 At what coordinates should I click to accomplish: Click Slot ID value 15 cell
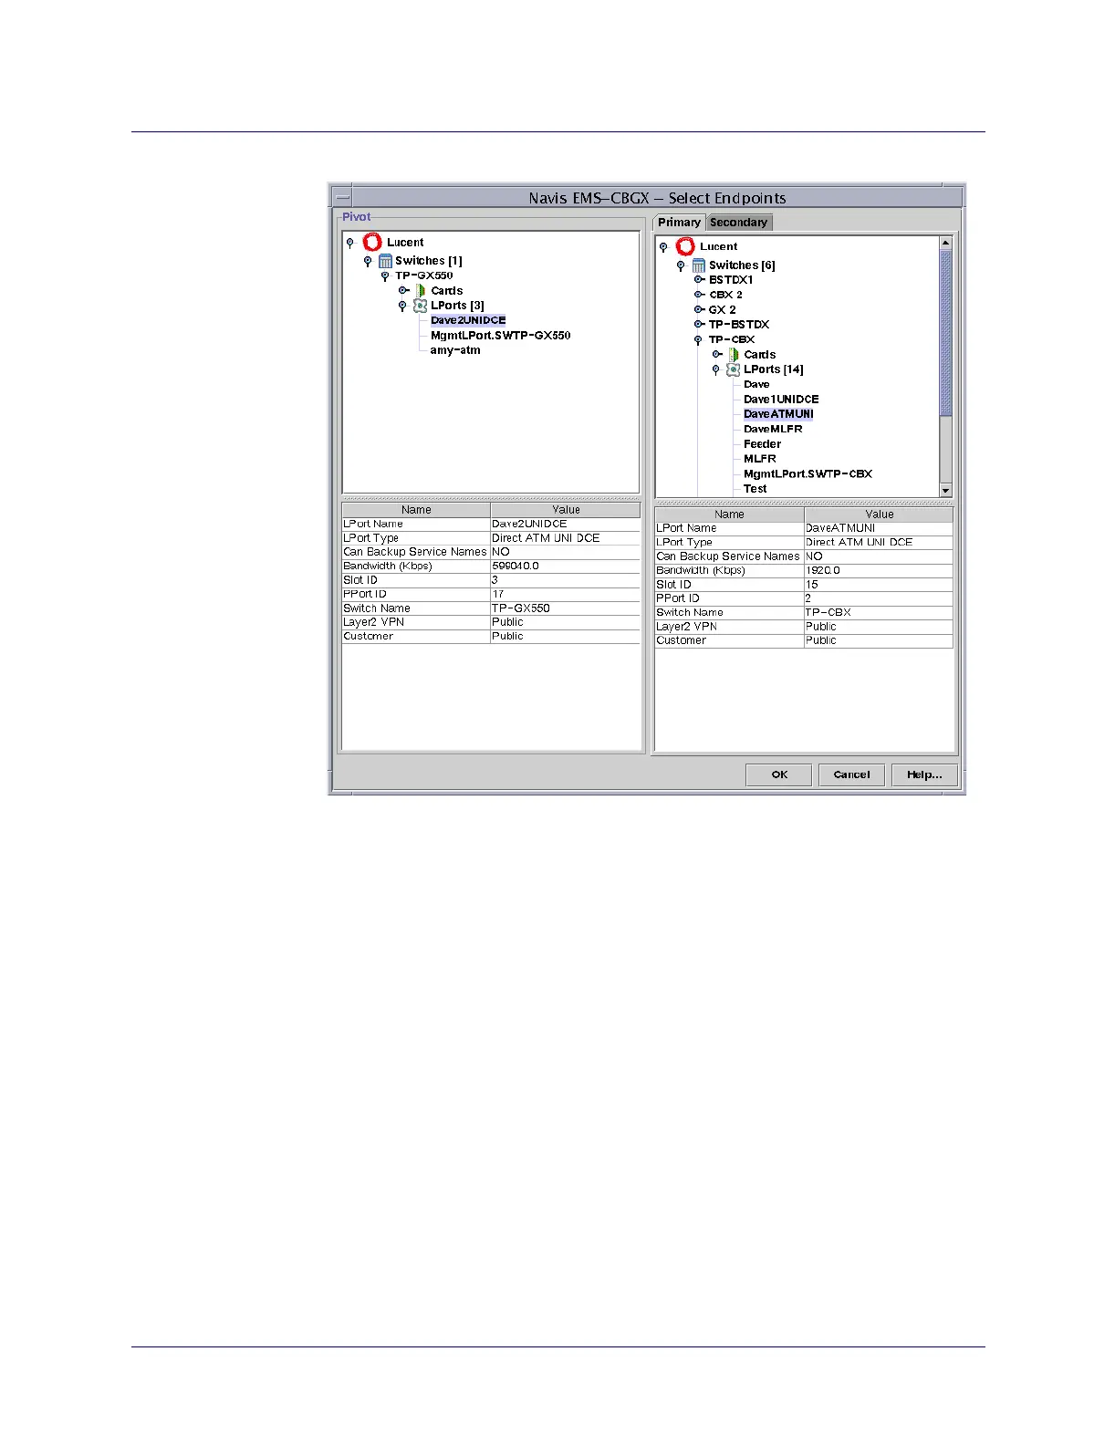879,585
